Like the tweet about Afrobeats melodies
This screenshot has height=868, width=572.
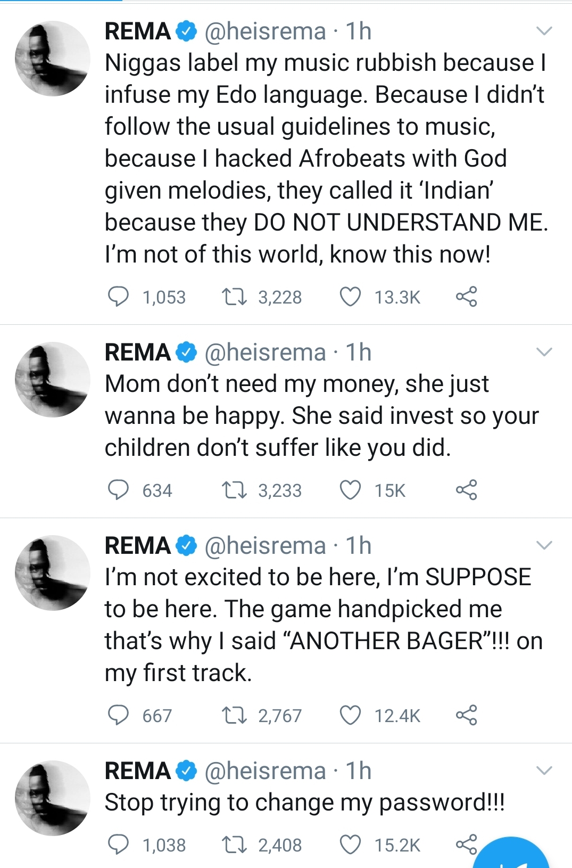350,297
